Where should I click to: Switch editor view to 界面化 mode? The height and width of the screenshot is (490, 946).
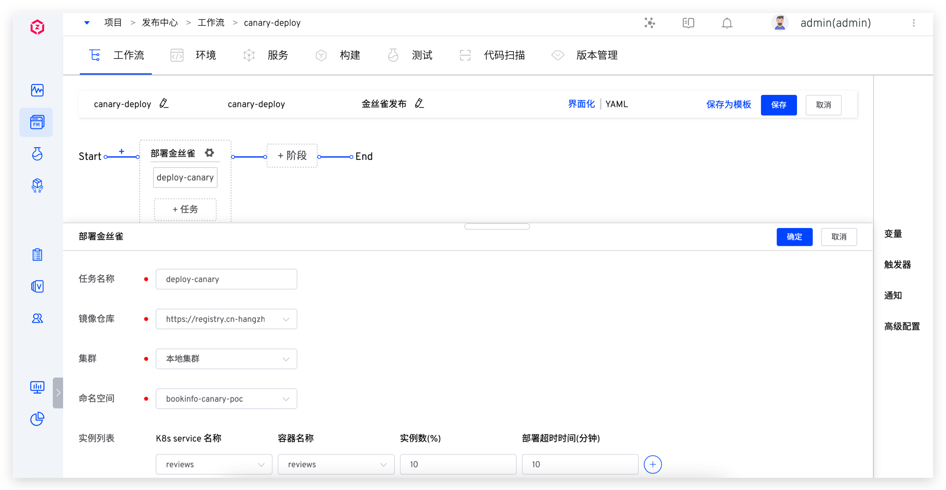pos(581,104)
